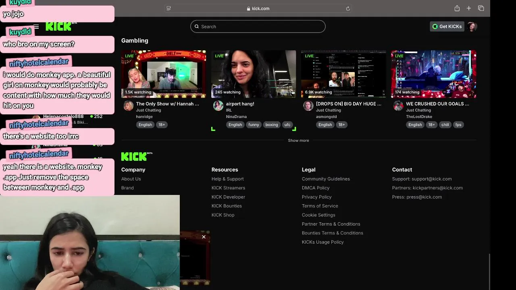This screenshot has height=290, width=516.
Task: Click the kick.com address bar
Action: [258, 8]
